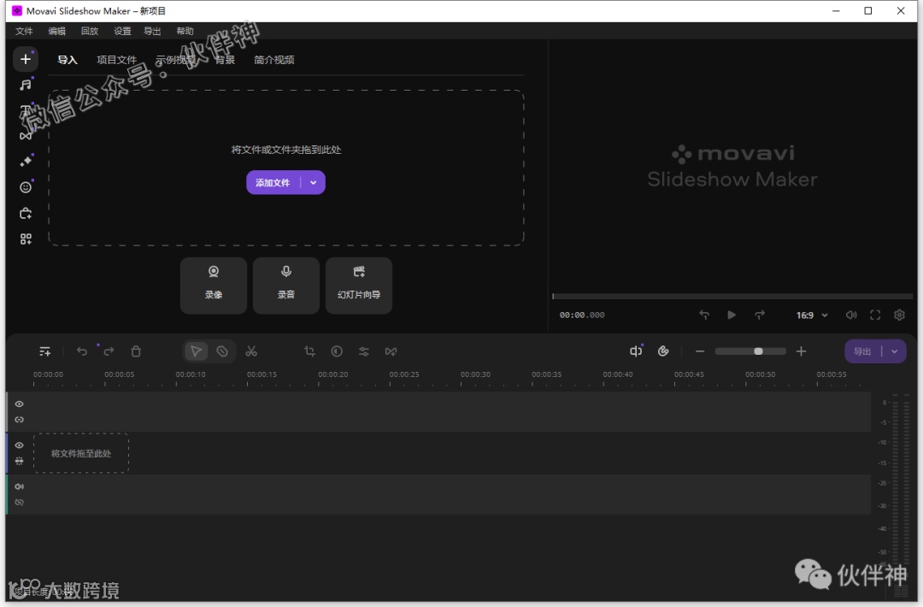The height and width of the screenshot is (607, 923).
Task: Zoom out the timeline with minus
Action: [x=700, y=351]
